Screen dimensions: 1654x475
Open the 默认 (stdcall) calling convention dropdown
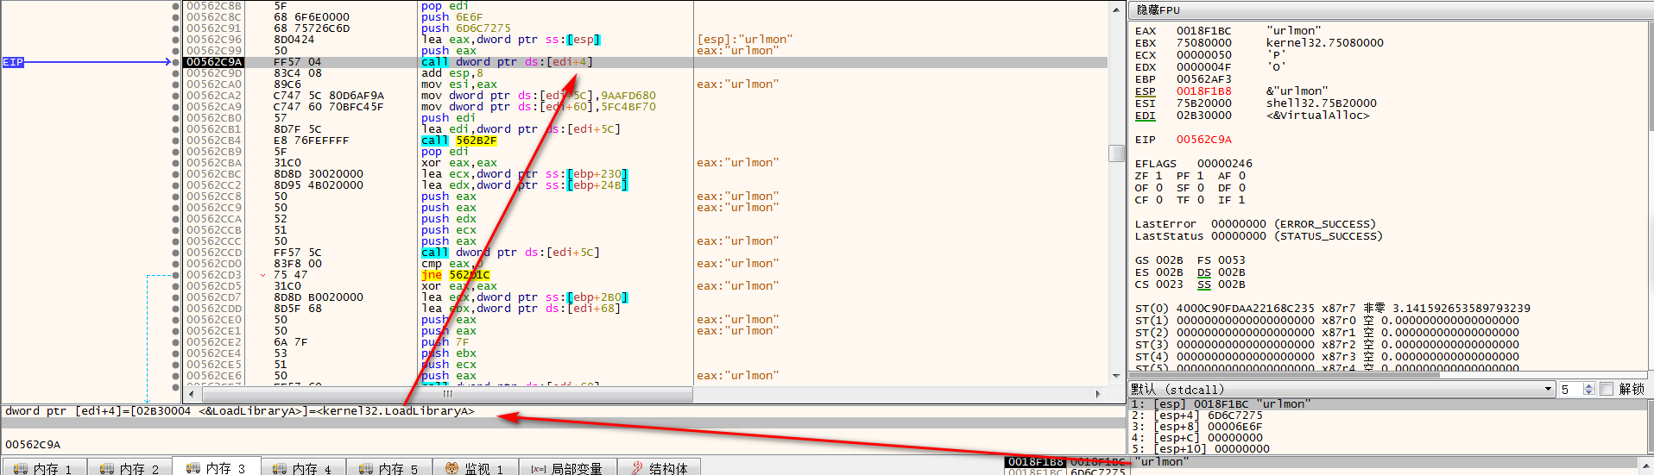[x=1548, y=390]
